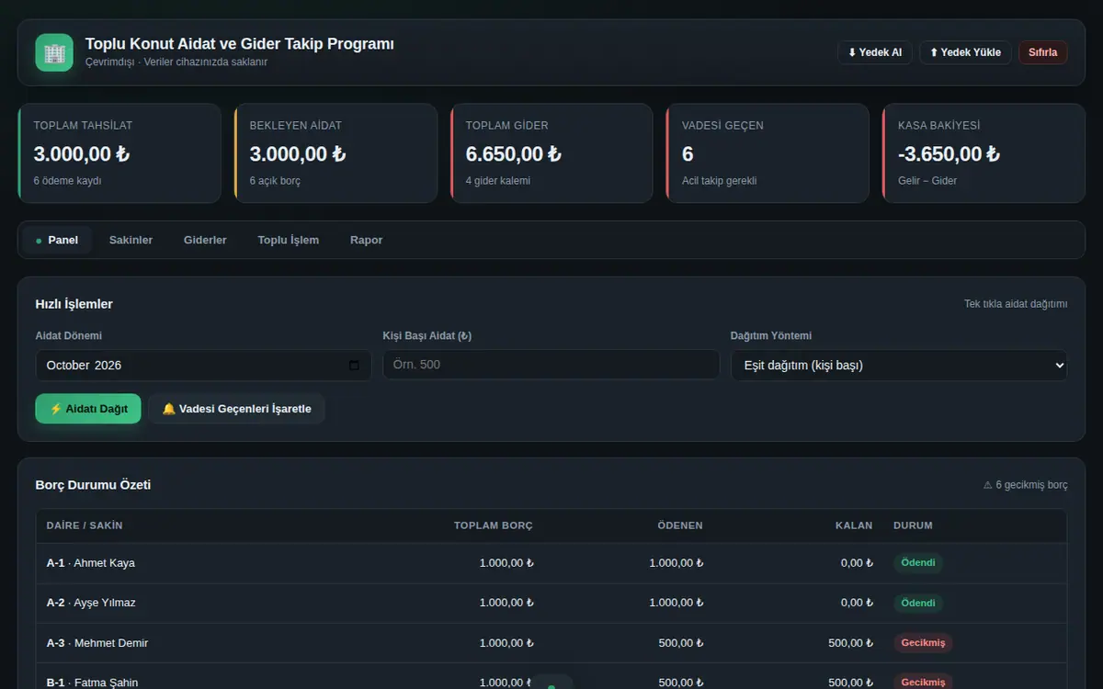The height and width of the screenshot is (689, 1103).
Task: Click Ahmet Kaya's 0,00 ₺ remaining amount
Action: pyautogui.click(x=857, y=563)
